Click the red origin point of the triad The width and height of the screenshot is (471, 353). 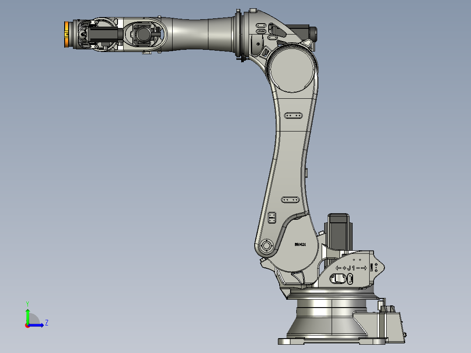[27, 325]
